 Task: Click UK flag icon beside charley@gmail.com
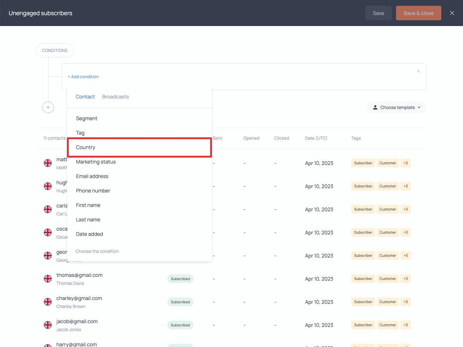click(48, 302)
